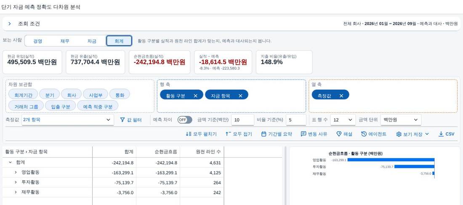Switch to the 재무 viewer tab
The height and width of the screenshot is (205, 463).
point(65,41)
